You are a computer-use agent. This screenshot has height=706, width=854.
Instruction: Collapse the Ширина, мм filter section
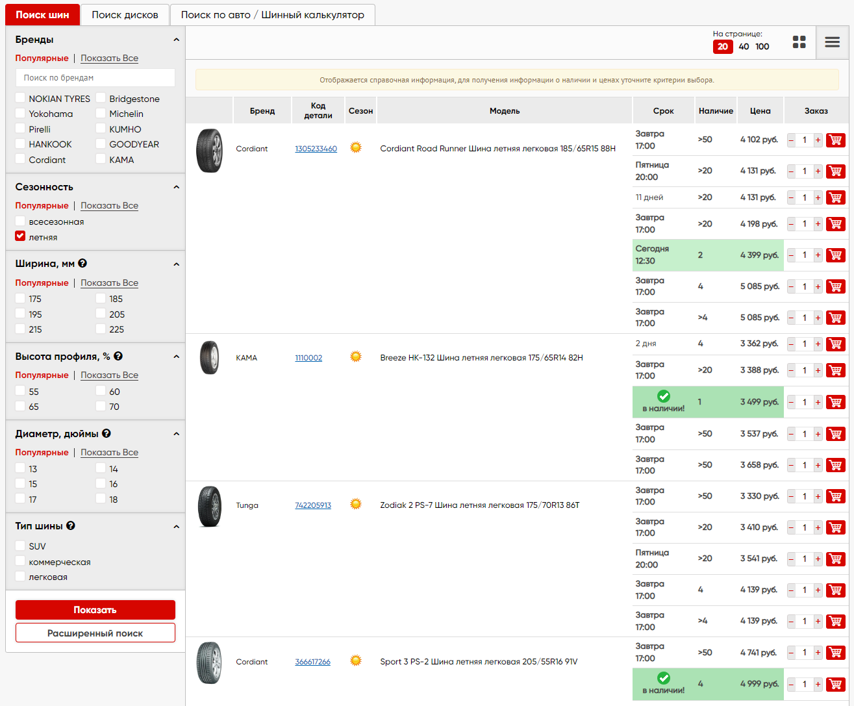[x=176, y=264]
